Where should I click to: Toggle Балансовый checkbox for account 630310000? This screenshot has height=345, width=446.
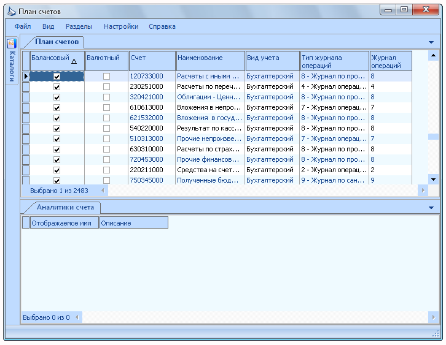[x=57, y=150]
